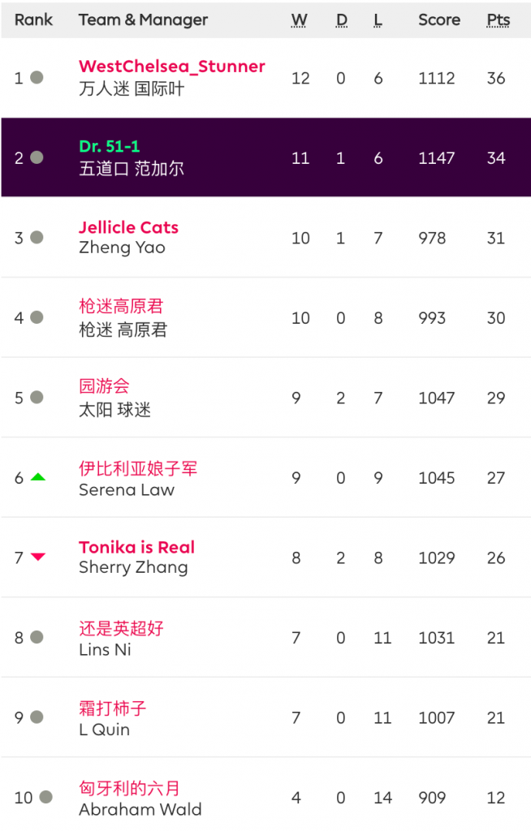This screenshot has height=831, width=531.
Task: Open the 枪迷高原君 team link
Action: coord(121,306)
